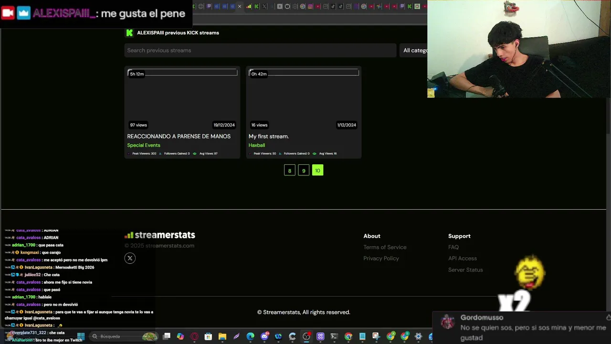Click the 16 views label
Viewport: 611px width, 344px height.
pos(259,125)
